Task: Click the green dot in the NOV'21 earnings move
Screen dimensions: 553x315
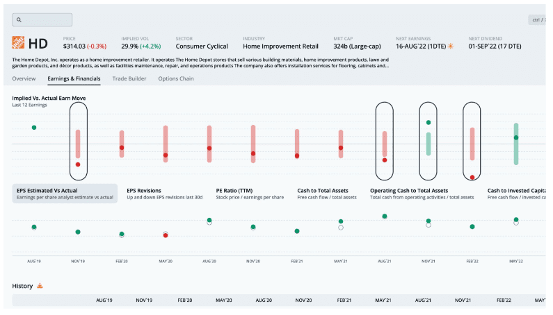Action: pos(428,123)
